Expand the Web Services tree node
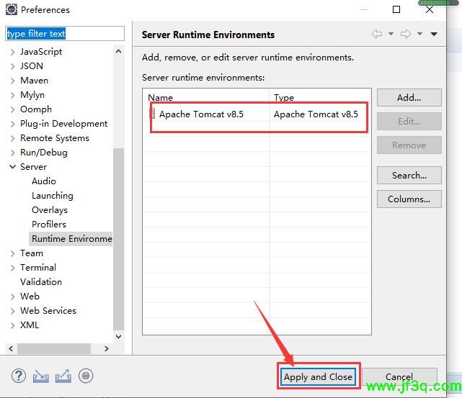The height and width of the screenshot is (398, 462). 12,311
